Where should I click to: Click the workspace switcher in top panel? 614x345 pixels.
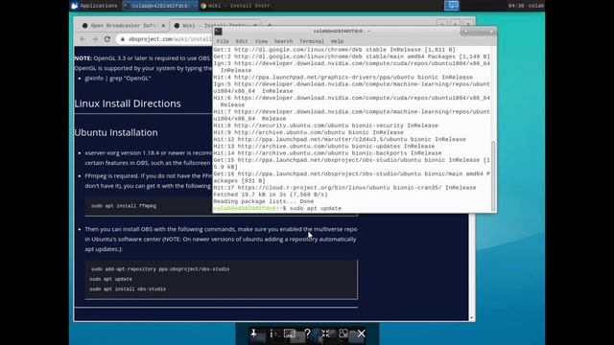[452, 6]
